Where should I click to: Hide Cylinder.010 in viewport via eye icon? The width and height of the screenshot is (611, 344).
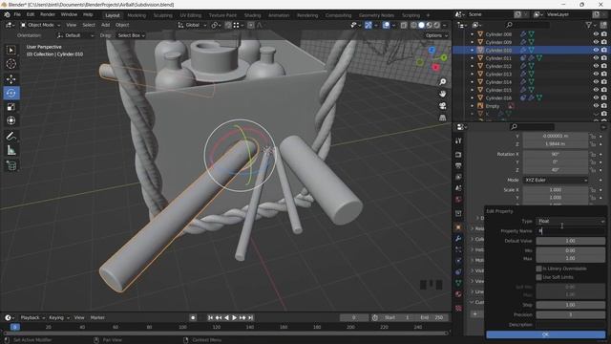click(596, 50)
